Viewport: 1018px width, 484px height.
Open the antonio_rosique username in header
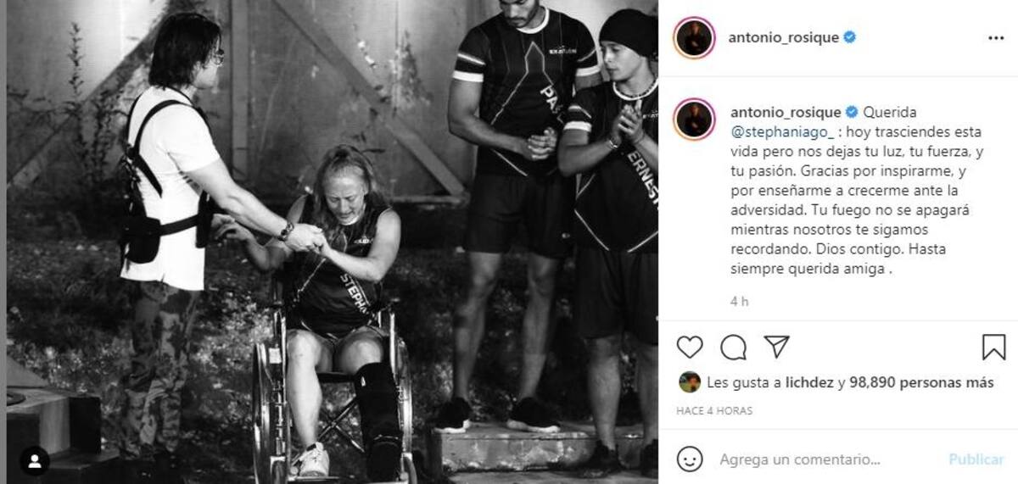coord(784,37)
